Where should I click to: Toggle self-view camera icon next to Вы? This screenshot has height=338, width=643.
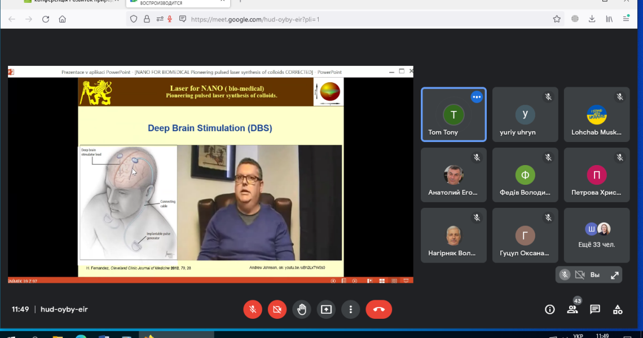pos(580,275)
